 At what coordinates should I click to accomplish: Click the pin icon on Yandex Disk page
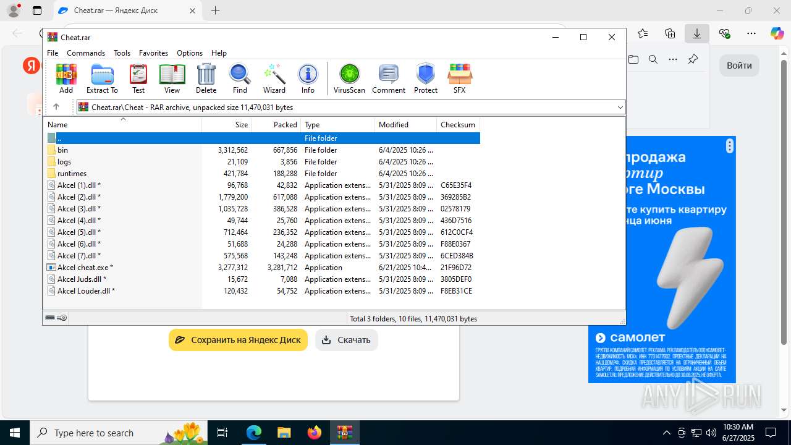tap(693, 59)
